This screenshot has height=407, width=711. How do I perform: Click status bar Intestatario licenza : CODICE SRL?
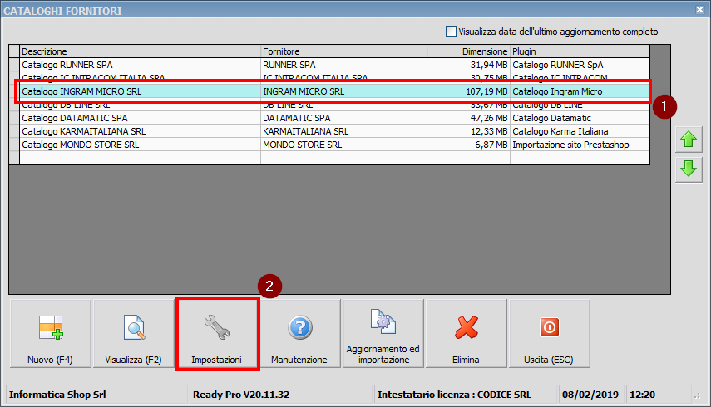pyautogui.click(x=465, y=395)
